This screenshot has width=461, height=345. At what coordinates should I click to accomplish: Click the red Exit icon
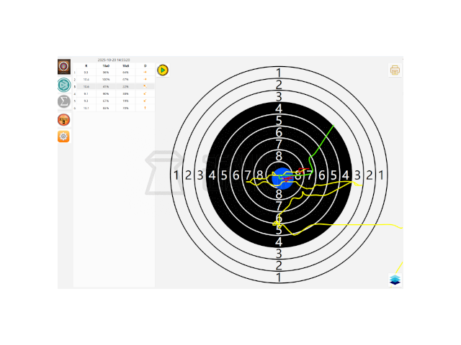(x=64, y=120)
